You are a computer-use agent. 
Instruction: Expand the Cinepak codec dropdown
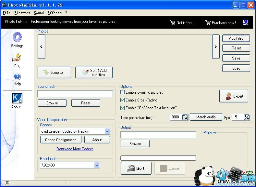107,131
